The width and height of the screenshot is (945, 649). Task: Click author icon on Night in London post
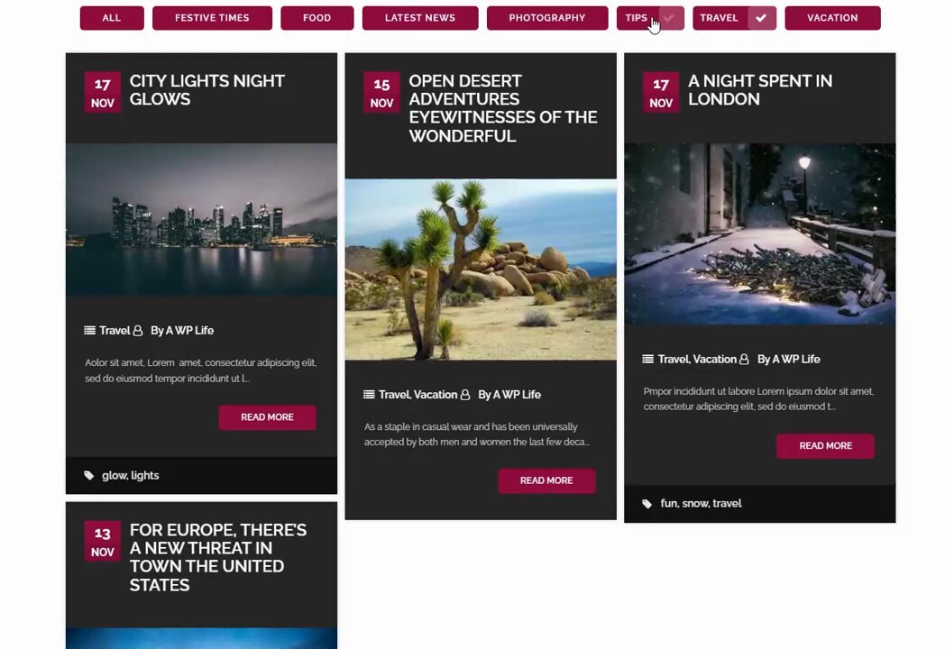point(744,359)
